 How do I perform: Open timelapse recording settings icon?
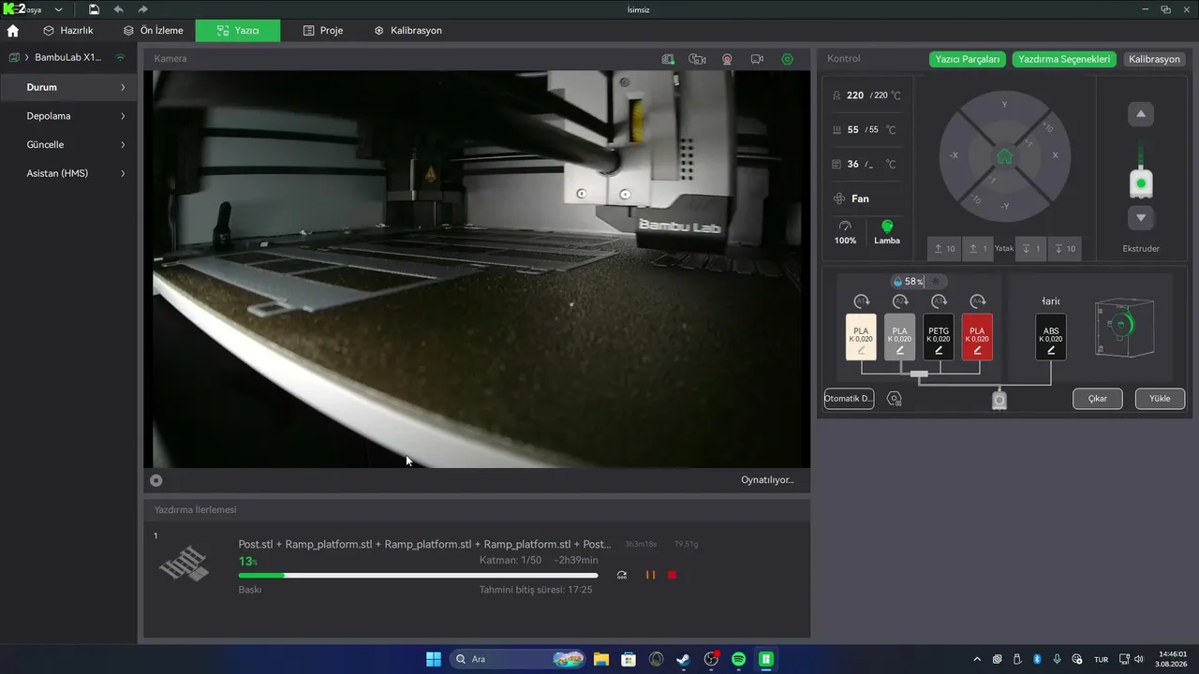click(697, 59)
